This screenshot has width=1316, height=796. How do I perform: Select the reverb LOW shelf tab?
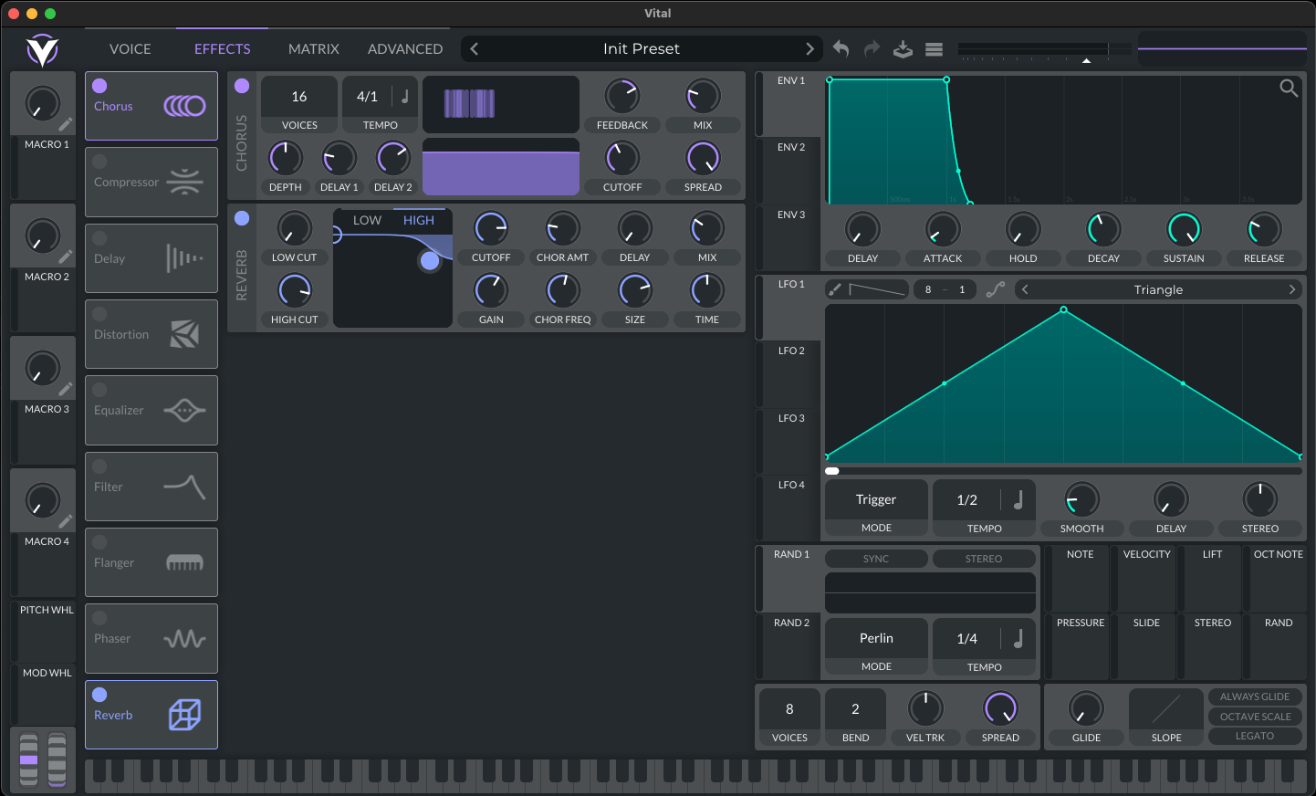[x=367, y=220]
